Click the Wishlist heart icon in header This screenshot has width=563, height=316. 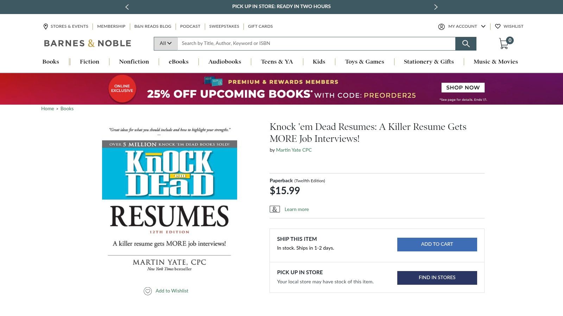498,26
